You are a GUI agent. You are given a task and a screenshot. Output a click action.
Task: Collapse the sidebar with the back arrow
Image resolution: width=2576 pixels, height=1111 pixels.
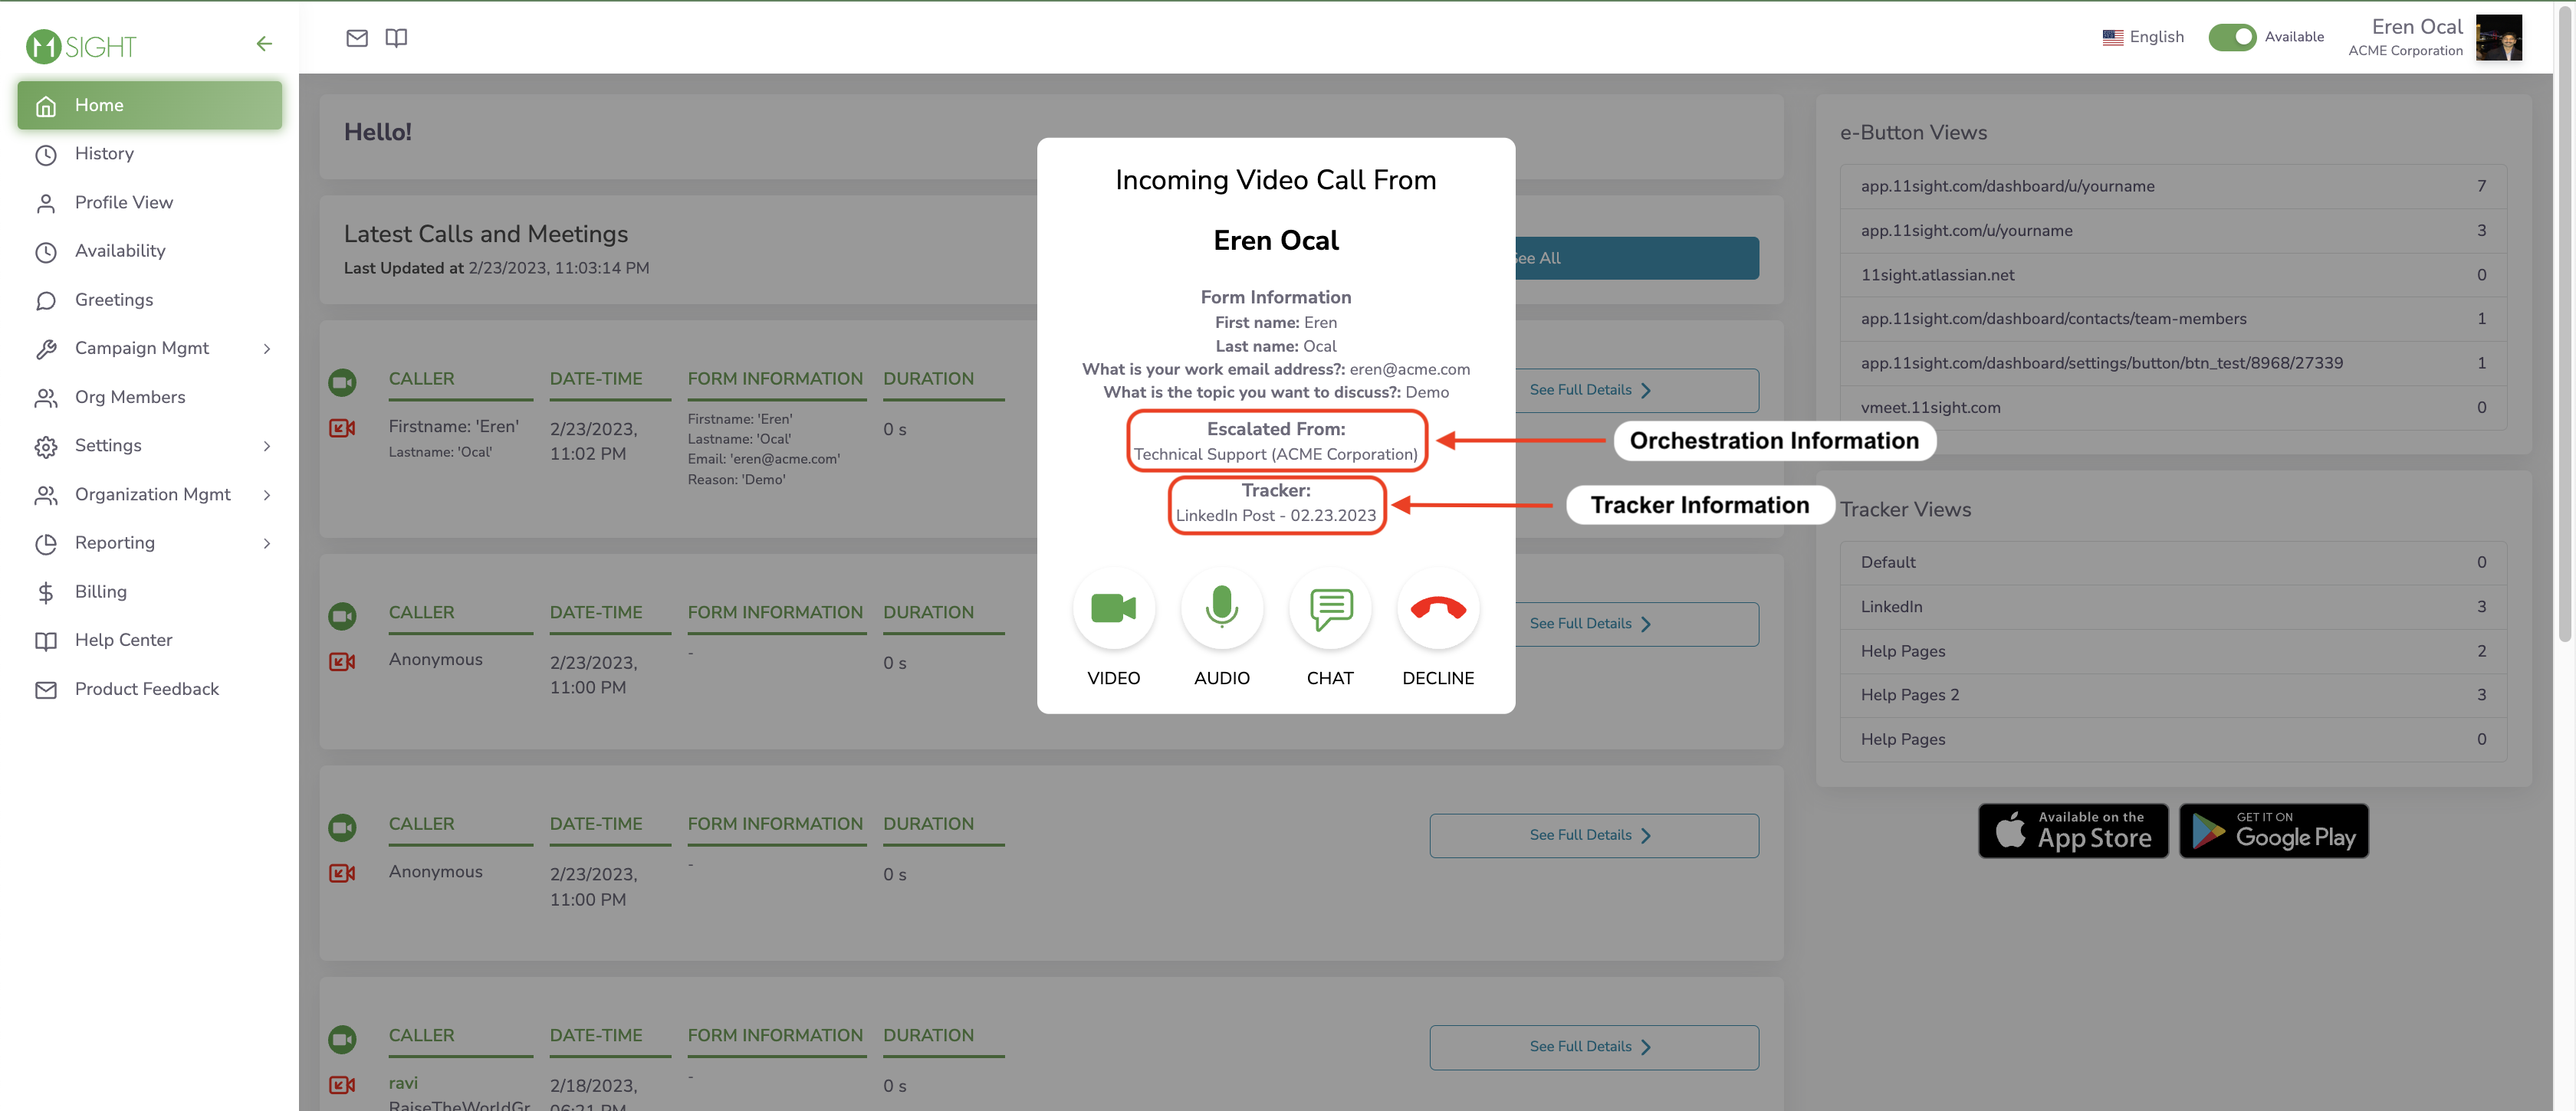point(264,44)
